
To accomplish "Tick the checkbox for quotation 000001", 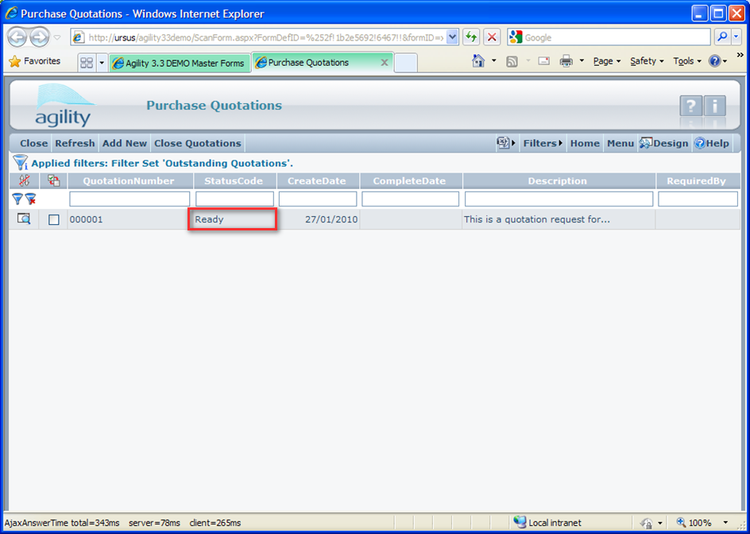I will pyautogui.click(x=54, y=220).
